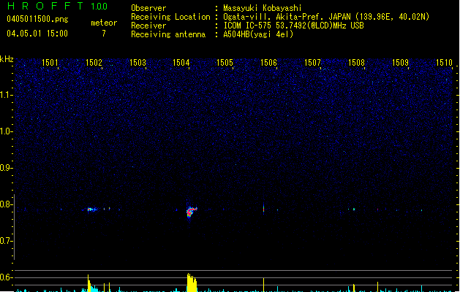Click the 1510 time marker
This screenshot has height=292, width=460.
[x=444, y=63]
